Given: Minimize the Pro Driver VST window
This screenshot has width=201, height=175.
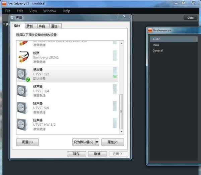Looking at the screenshot, I should coord(177,3).
